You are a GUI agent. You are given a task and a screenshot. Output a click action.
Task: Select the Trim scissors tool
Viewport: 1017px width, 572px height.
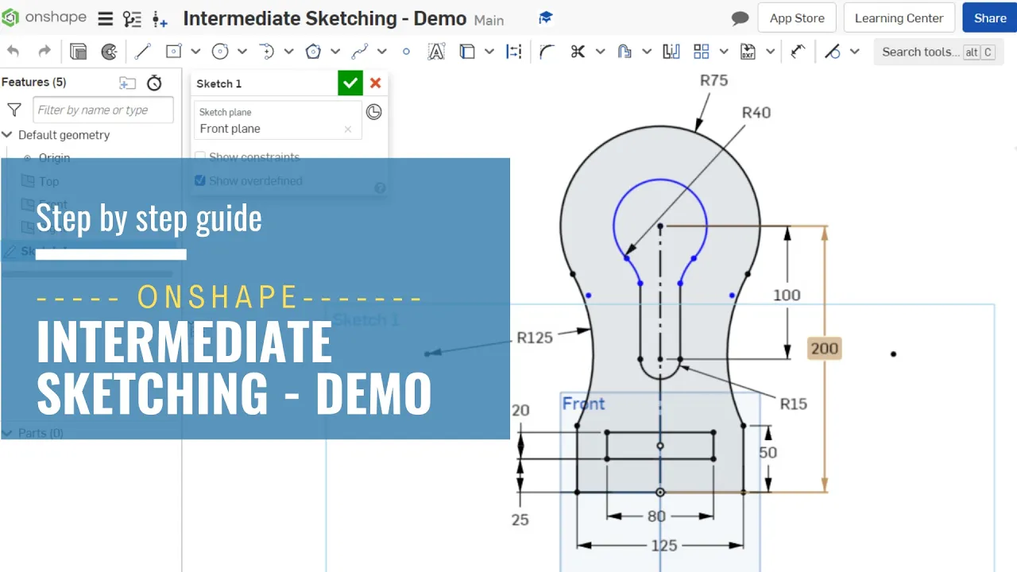point(578,52)
